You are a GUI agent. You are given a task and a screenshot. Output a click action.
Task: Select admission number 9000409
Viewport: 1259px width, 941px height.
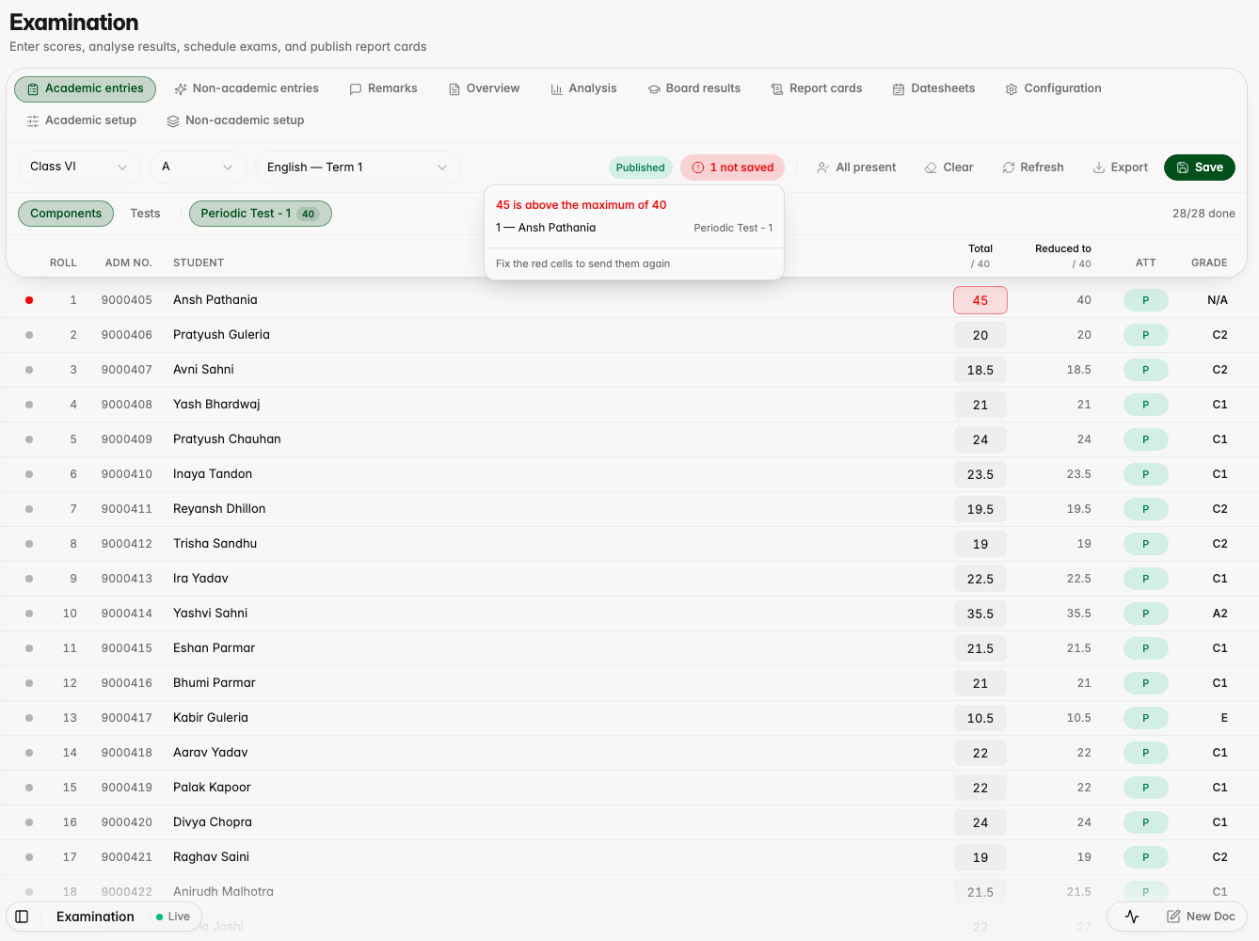coord(127,439)
